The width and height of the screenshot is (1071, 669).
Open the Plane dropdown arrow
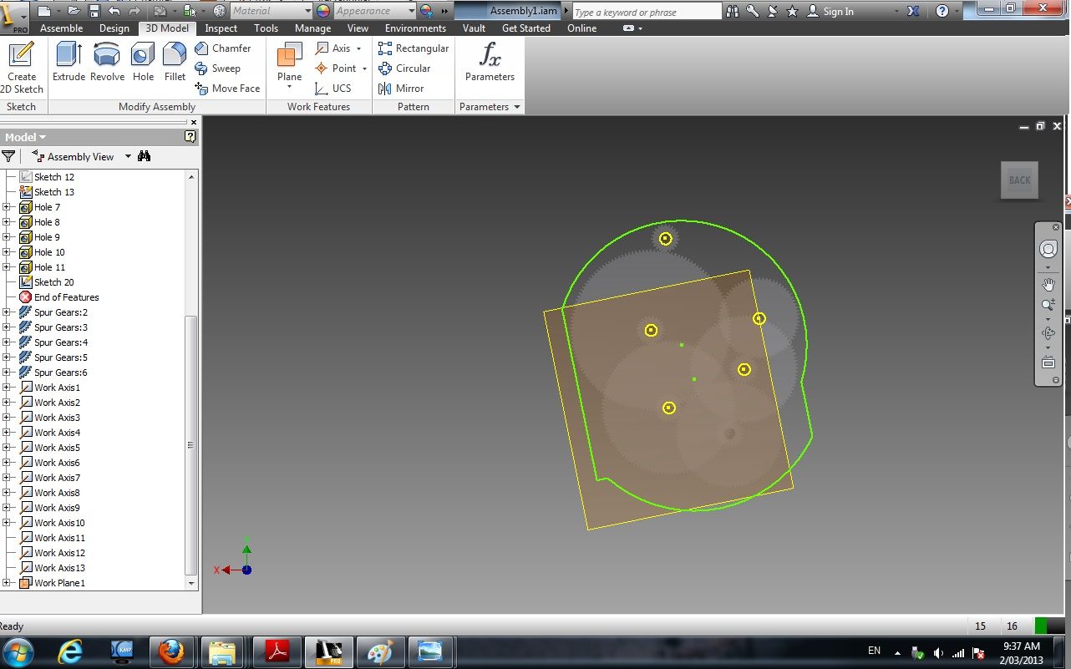tap(289, 87)
